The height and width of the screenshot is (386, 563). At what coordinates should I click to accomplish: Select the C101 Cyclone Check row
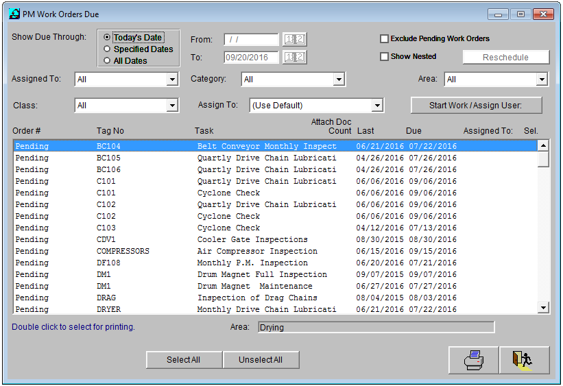[x=276, y=193]
